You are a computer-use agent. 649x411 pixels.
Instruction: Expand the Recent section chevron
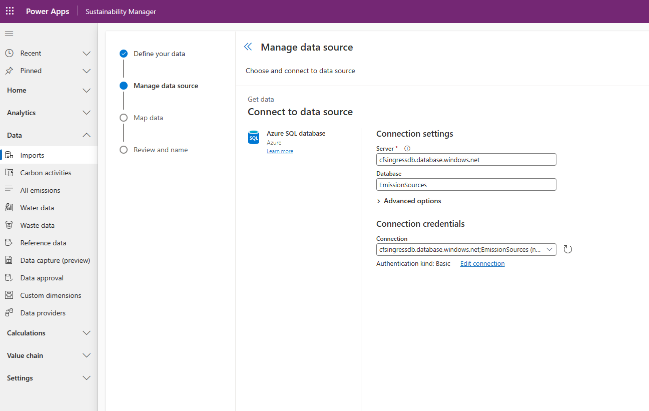point(87,53)
